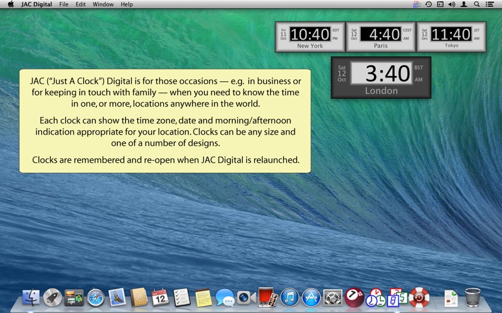Open the Help menu
The width and height of the screenshot is (502, 313).
click(127, 4)
